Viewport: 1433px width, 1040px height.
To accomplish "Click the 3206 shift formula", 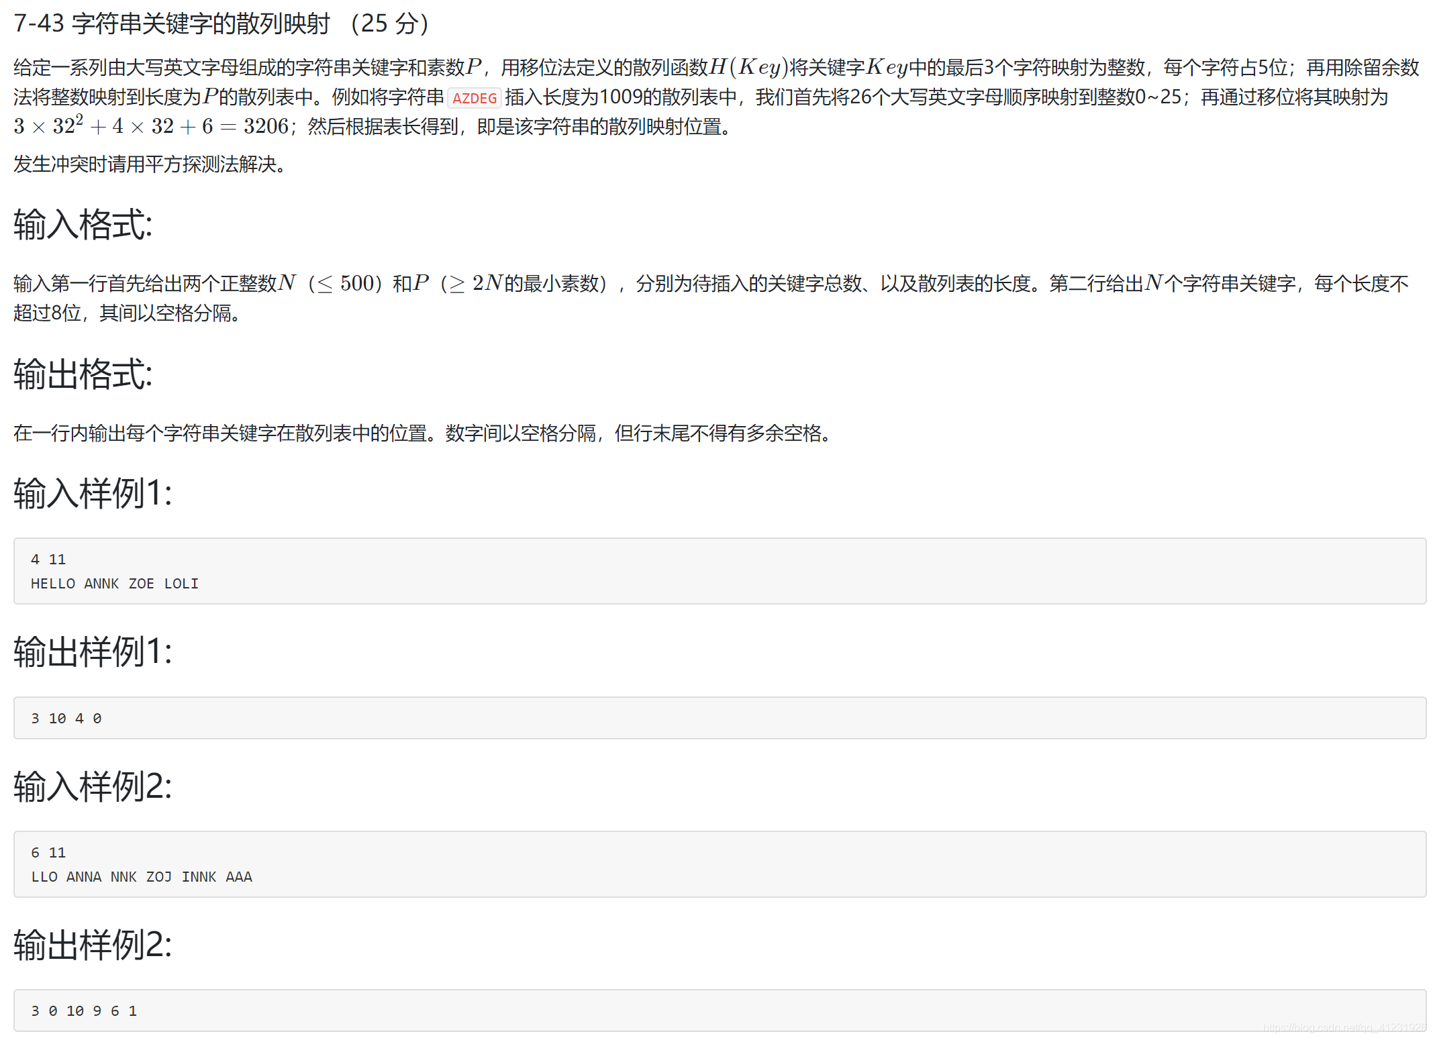I will (151, 126).
